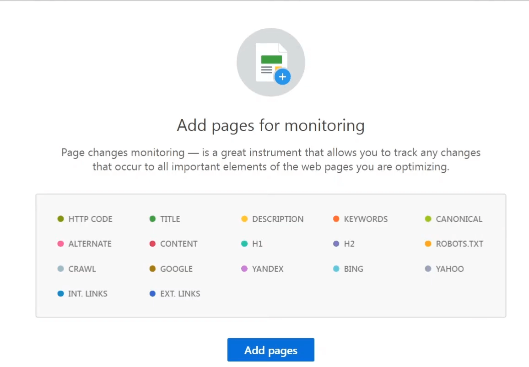The height and width of the screenshot is (367, 529).
Task: Click the YANDEX label
Action: click(x=268, y=269)
